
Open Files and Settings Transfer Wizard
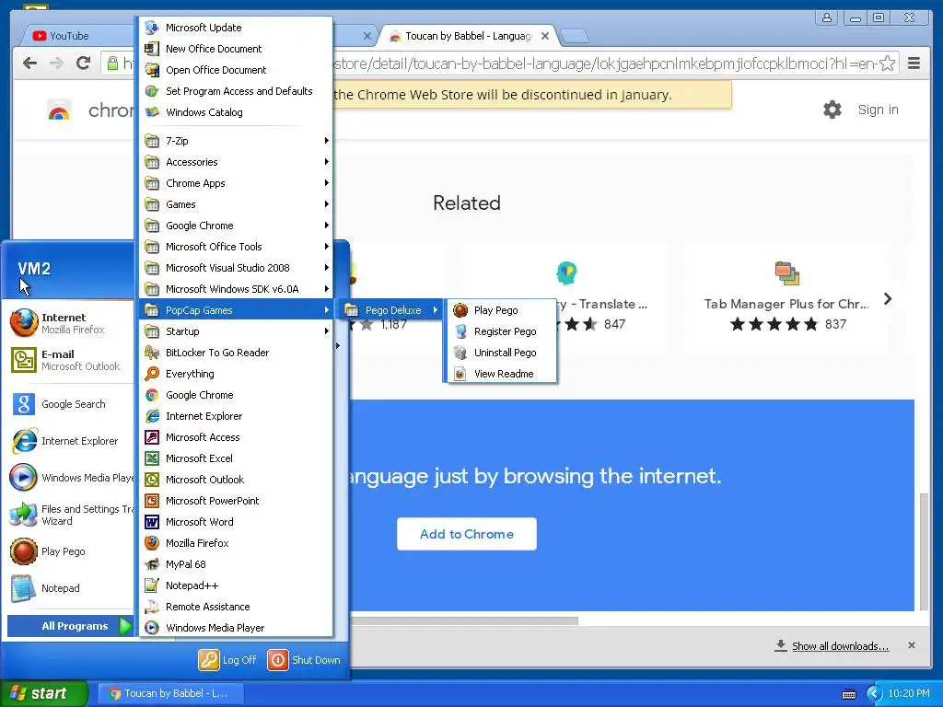click(69, 515)
